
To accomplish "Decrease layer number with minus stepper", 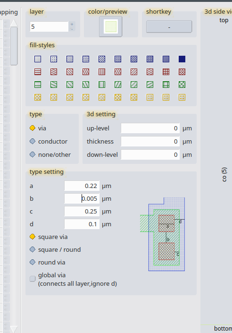I will pos(72,29).
